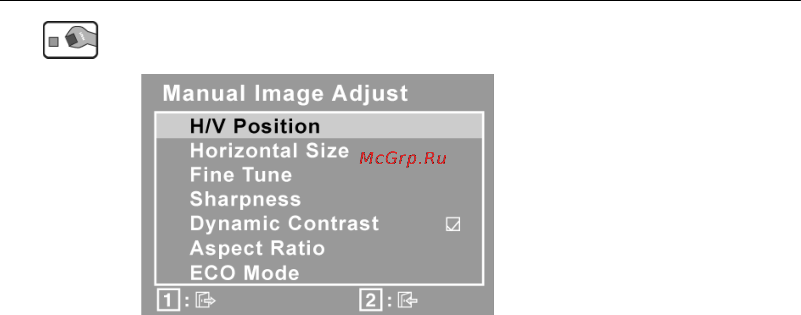Choose Horizontal Size in the menu

click(270, 150)
